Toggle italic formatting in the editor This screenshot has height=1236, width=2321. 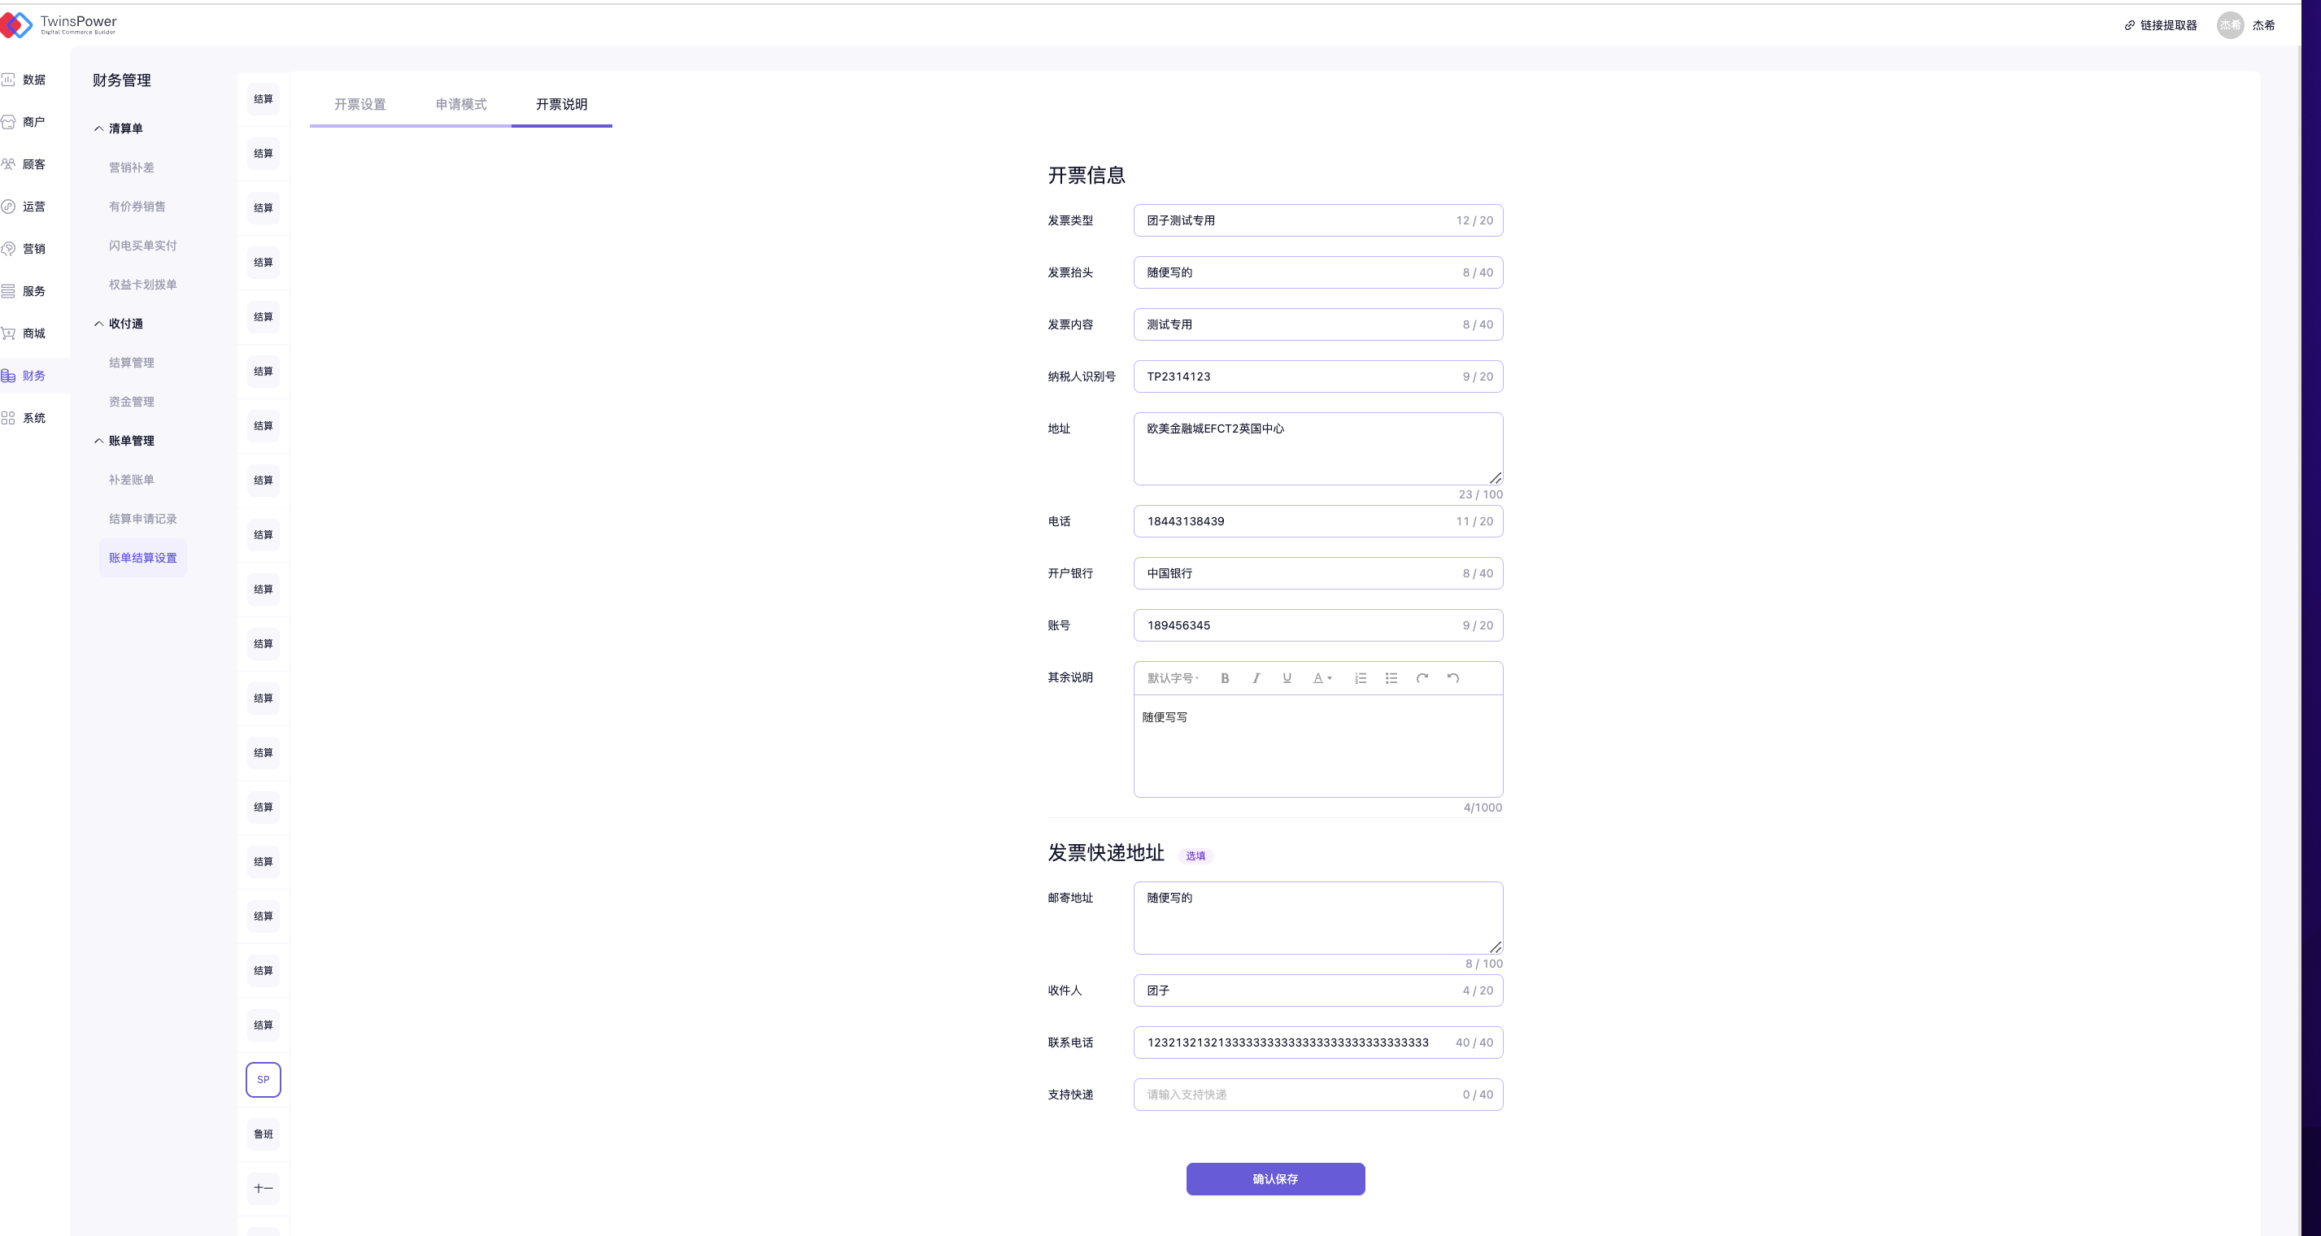1256,678
